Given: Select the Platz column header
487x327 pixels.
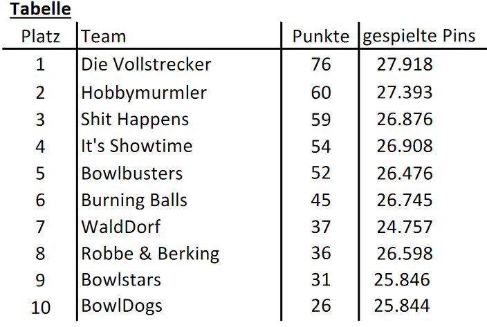Looking at the screenshot, I should 40,37.
